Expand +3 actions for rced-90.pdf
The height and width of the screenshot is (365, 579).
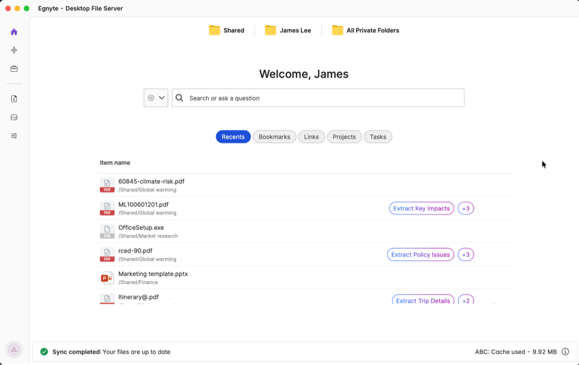pos(465,254)
